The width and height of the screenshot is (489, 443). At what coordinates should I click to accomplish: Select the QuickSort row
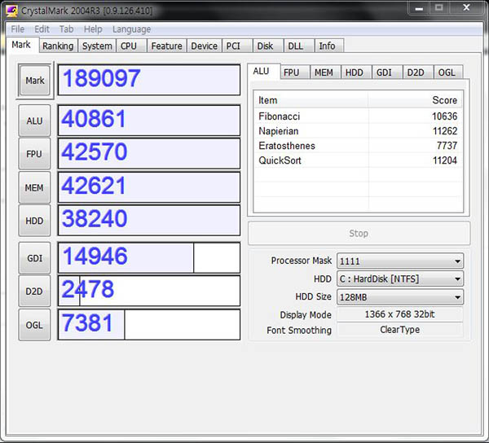tap(358, 160)
